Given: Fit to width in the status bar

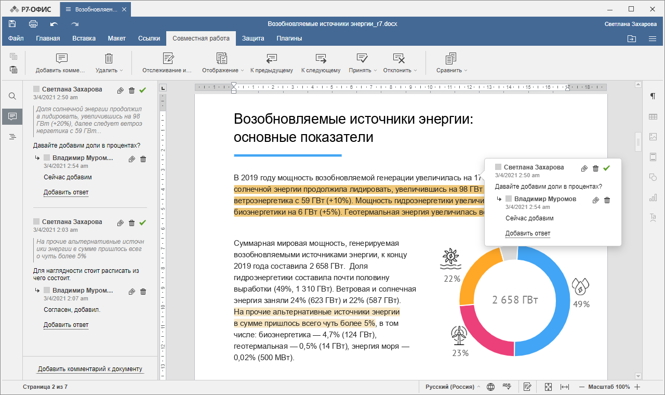Looking at the screenshot, I should (565, 387).
